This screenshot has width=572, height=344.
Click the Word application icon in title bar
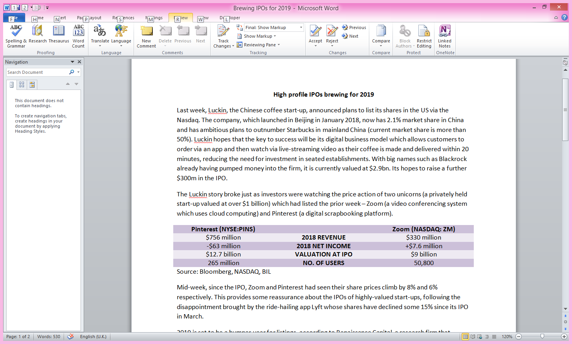(x=7, y=7)
